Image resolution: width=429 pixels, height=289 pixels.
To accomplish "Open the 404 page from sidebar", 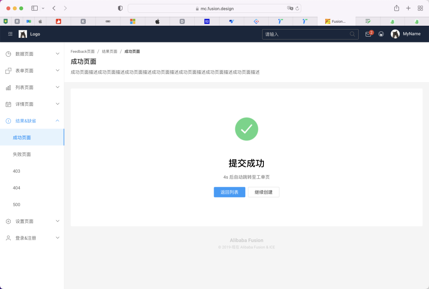I will click(x=16, y=188).
